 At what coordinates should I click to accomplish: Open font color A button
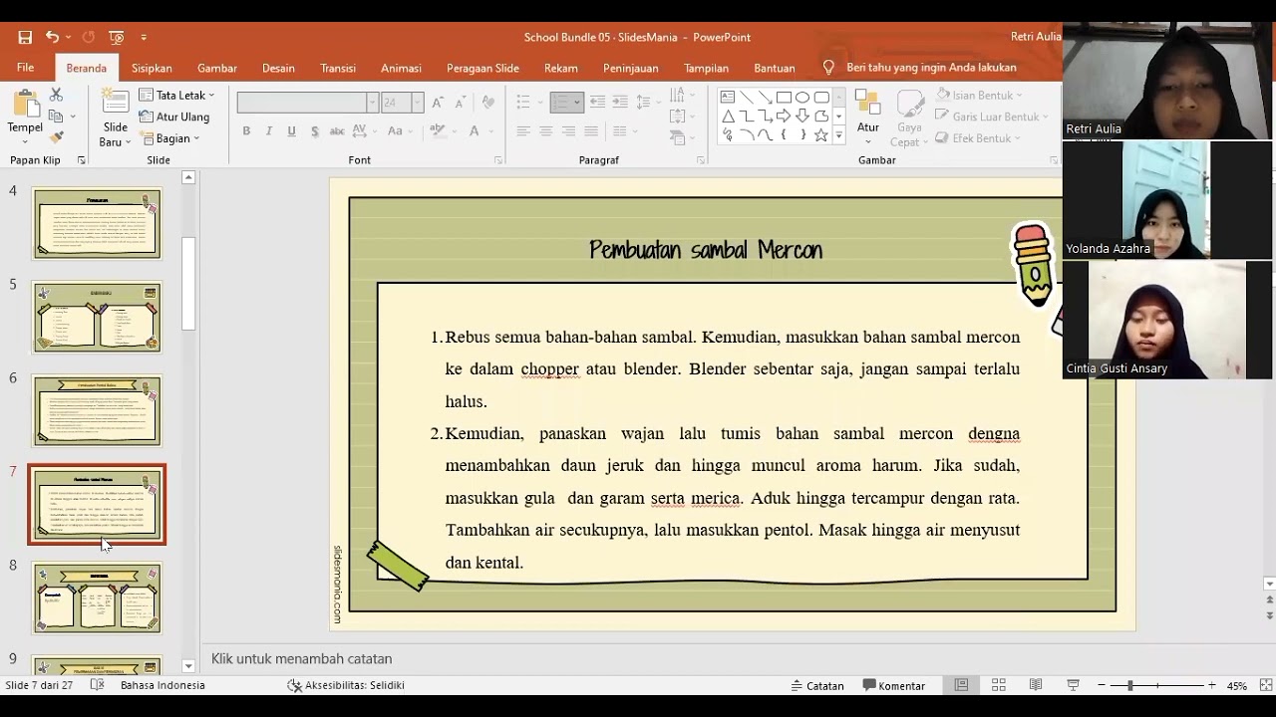point(475,131)
